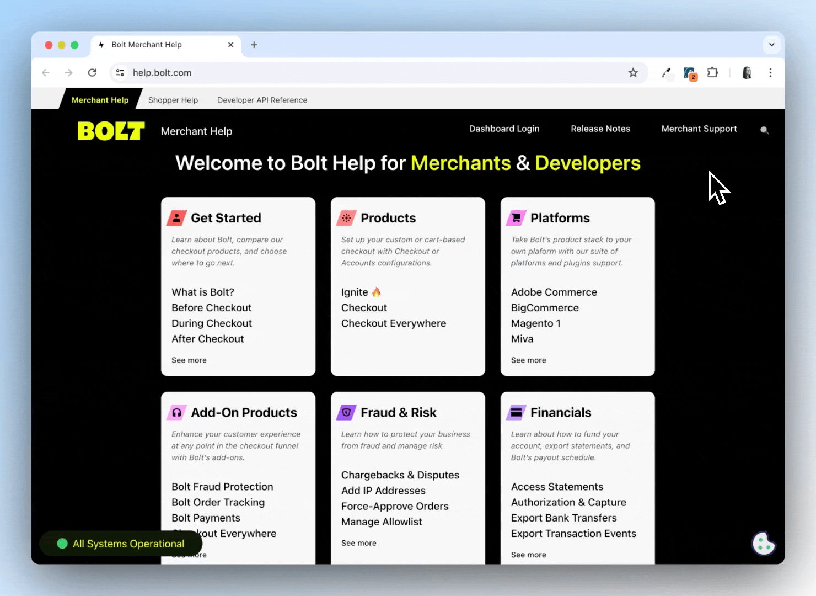Open Export Bank Transfers link

click(564, 517)
